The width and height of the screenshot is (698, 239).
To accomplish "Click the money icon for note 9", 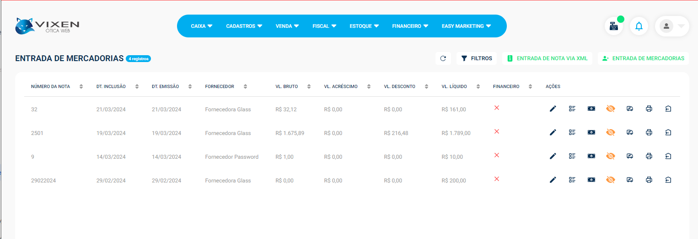I will [591, 156].
